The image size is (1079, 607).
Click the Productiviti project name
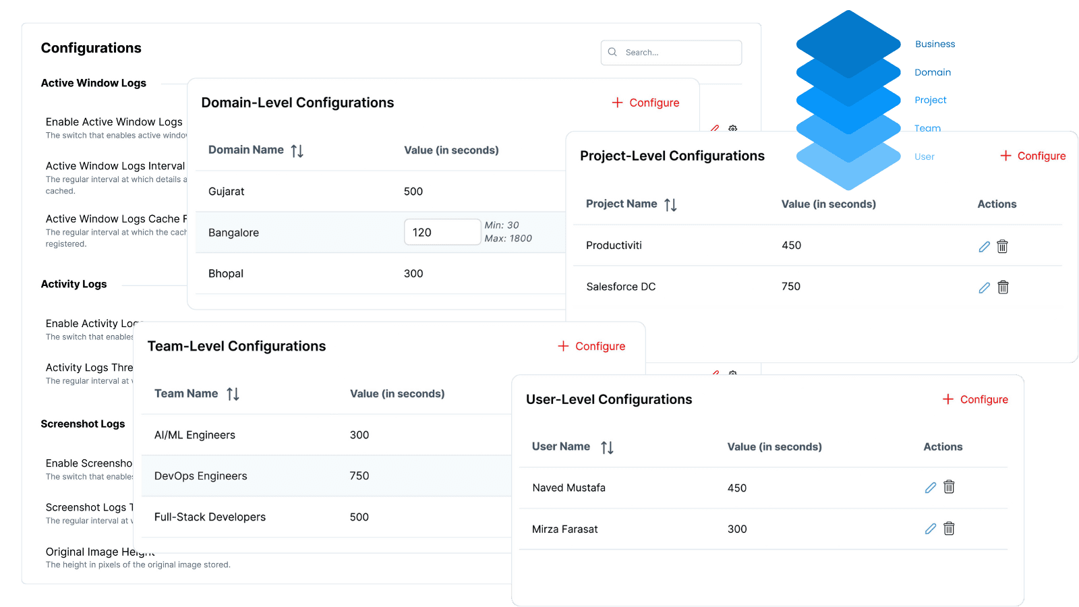614,245
